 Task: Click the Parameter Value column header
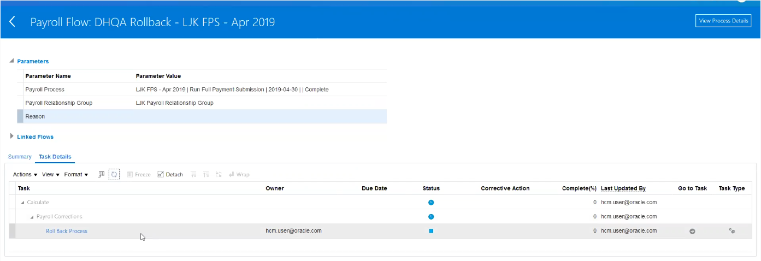[158, 76]
